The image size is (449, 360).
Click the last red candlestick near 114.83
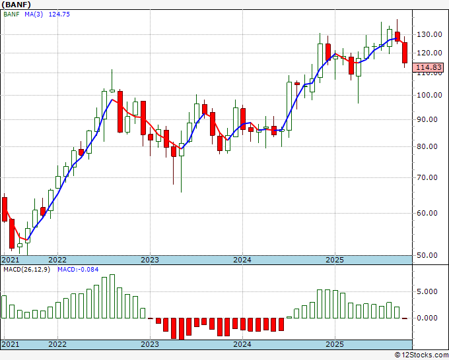point(405,53)
